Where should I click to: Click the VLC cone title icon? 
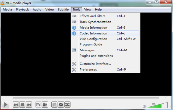[x=3, y=3]
